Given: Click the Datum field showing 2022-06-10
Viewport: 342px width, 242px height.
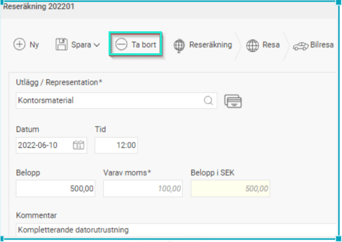Looking at the screenshot, I should point(43,145).
